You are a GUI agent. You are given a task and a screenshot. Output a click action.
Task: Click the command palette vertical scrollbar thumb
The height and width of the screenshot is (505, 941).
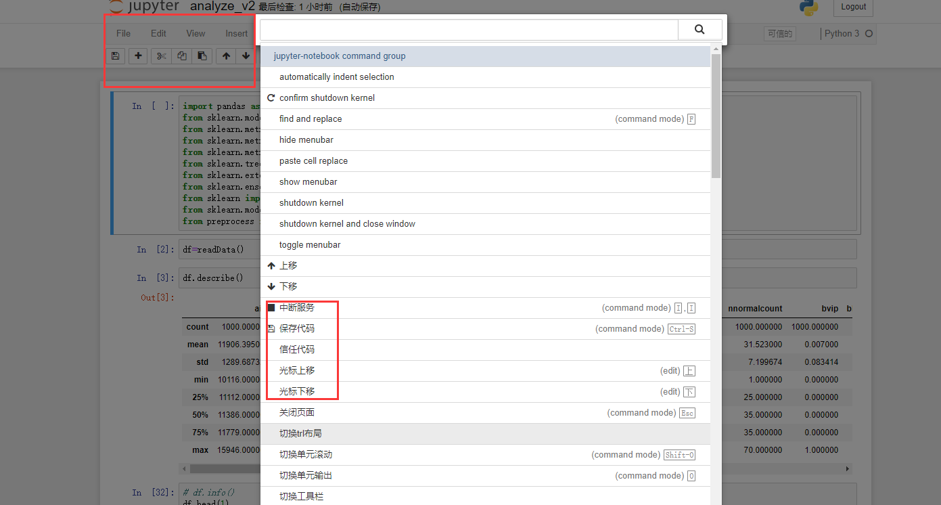(716, 116)
